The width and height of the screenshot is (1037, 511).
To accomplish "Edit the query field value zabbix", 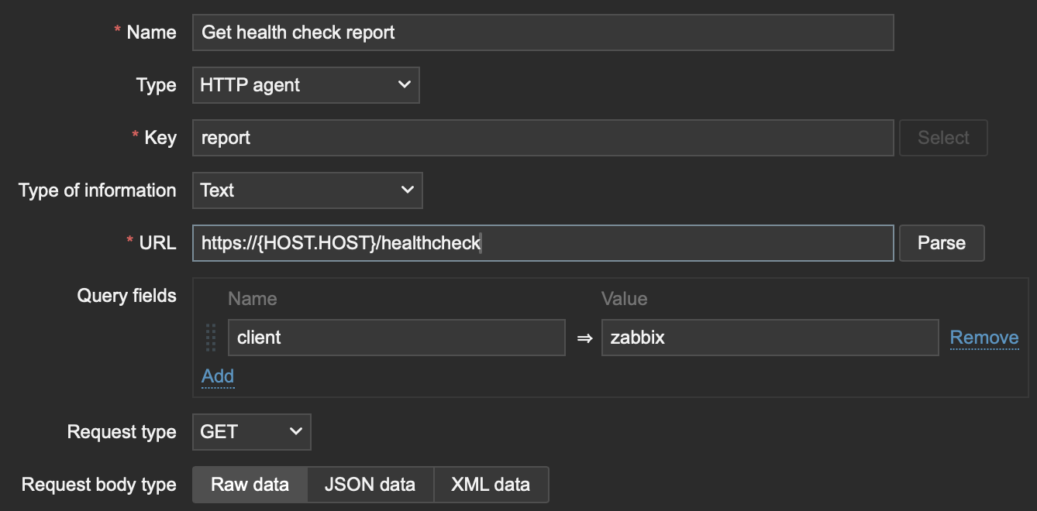I will (769, 338).
